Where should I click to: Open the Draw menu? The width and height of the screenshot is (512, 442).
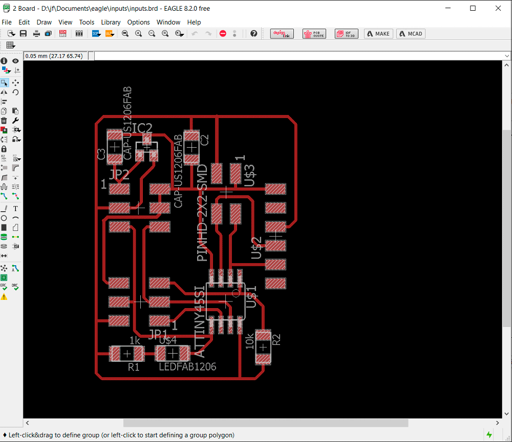44,22
